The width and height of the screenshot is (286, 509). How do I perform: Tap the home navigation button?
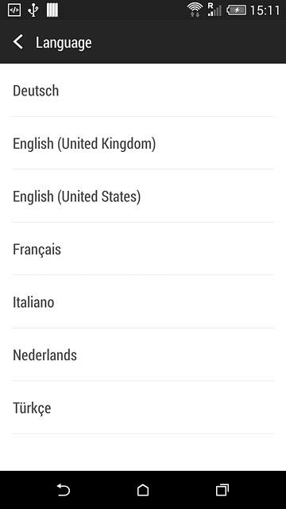pos(143,490)
